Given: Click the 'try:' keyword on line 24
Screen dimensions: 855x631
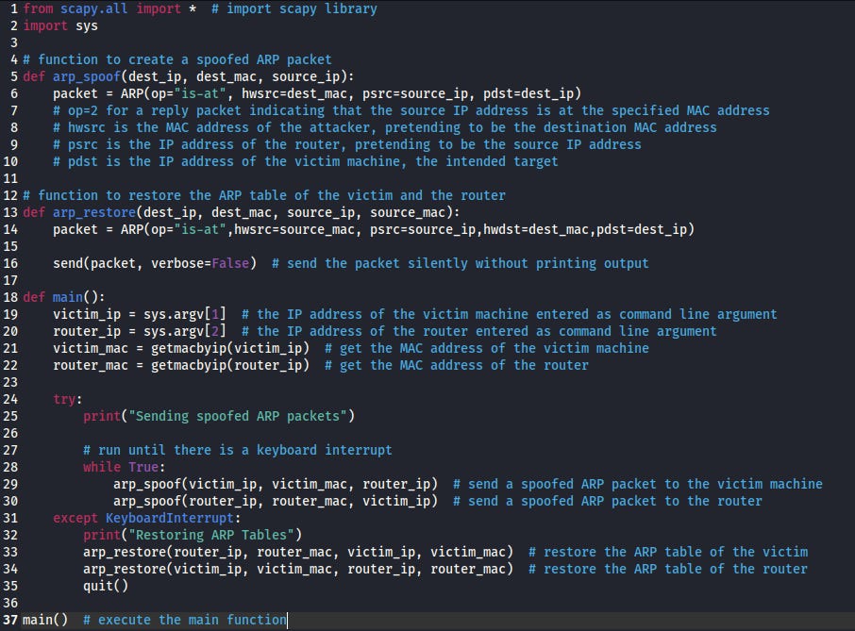Looking at the screenshot, I should point(68,399).
